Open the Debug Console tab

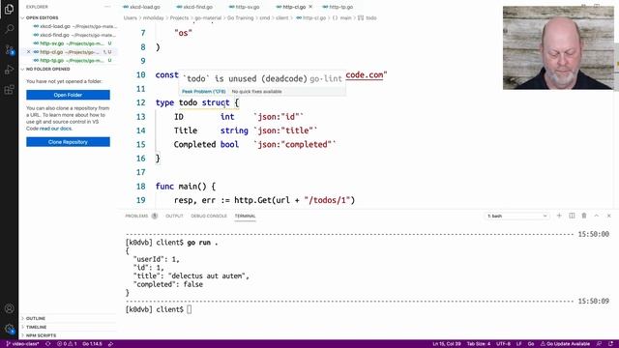click(x=209, y=216)
